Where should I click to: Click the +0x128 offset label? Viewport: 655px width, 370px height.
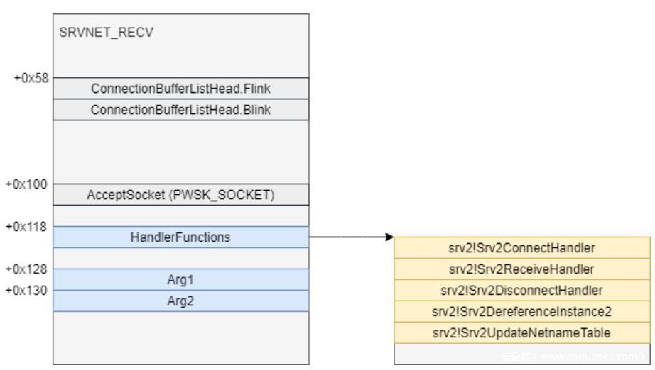coord(26,269)
